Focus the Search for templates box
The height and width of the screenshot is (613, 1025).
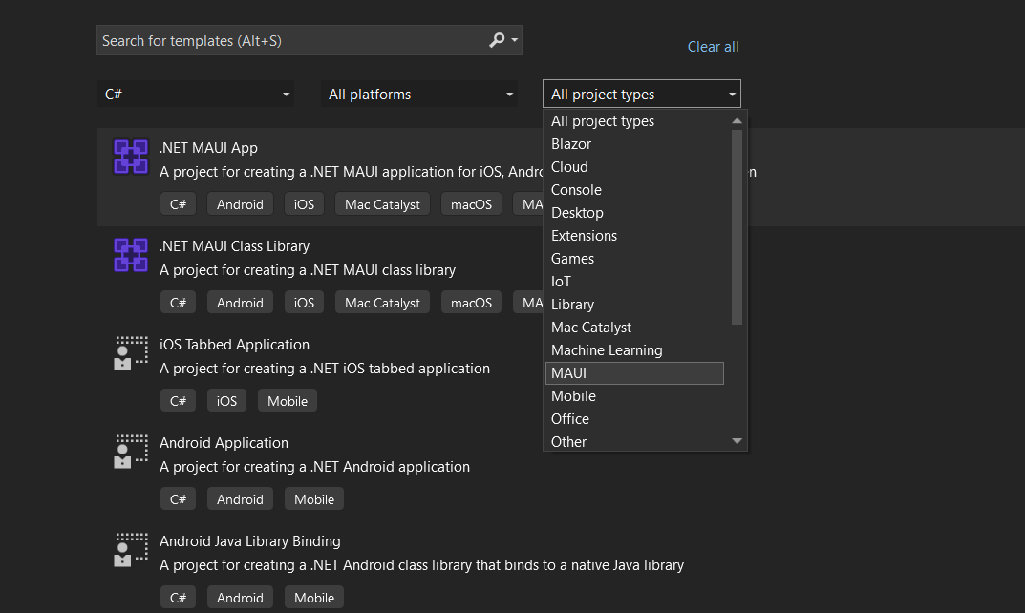click(x=310, y=40)
